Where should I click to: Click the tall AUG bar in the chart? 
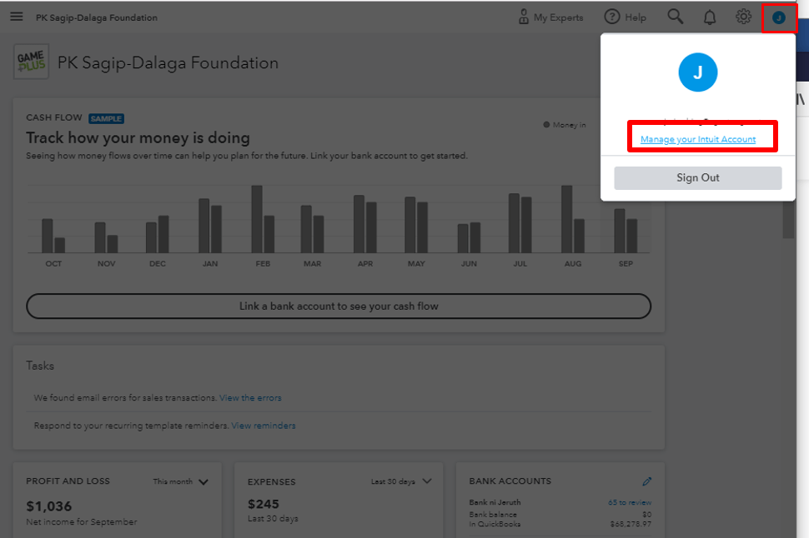click(x=566, y=219)
